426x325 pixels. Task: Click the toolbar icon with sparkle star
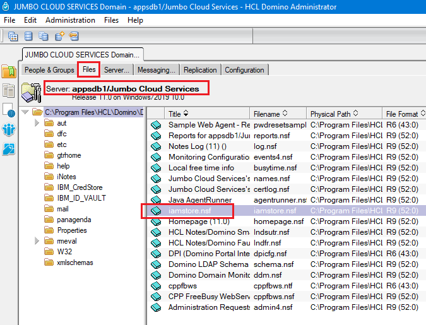[x=59, y=36]
